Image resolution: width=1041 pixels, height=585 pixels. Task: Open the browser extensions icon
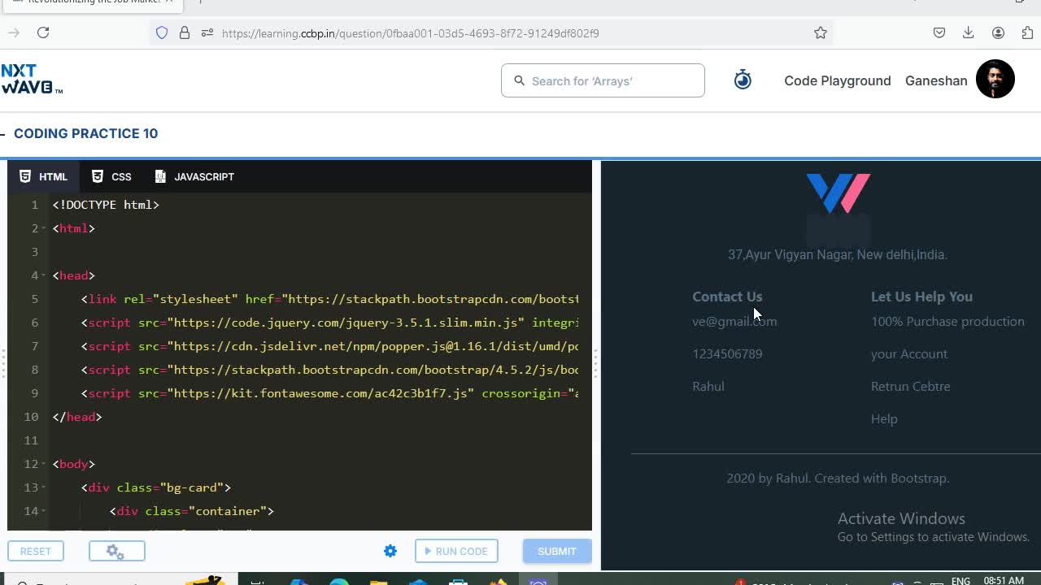[1027, 32]
